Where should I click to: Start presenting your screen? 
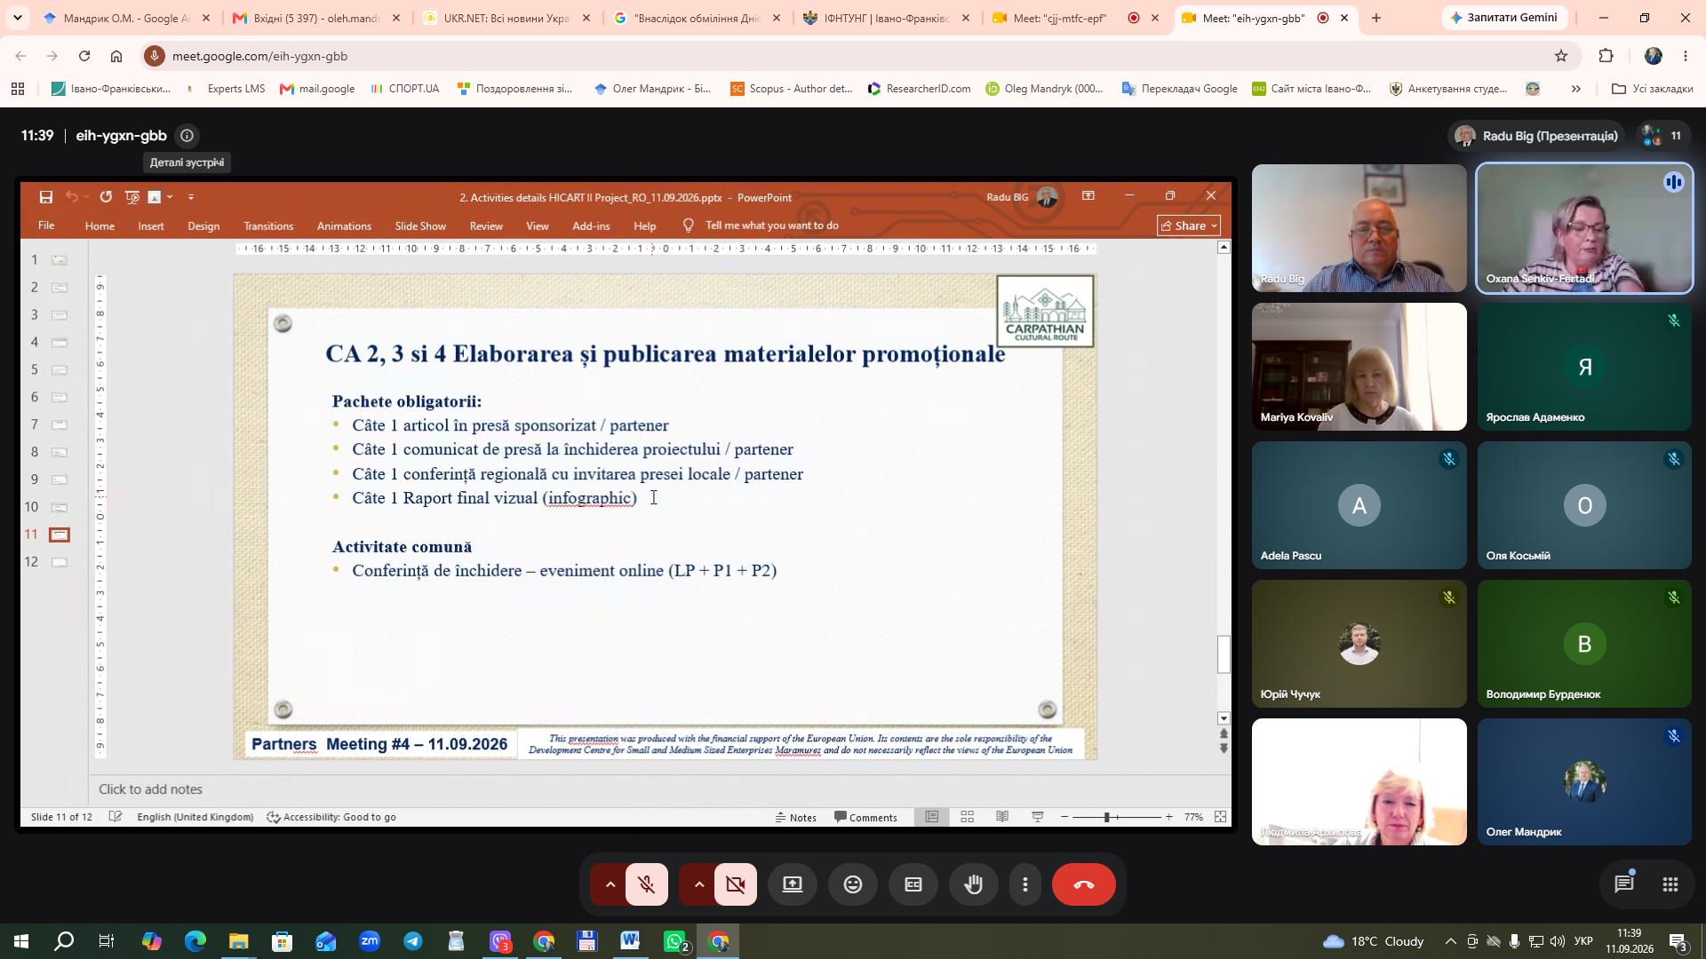(793, 884)
